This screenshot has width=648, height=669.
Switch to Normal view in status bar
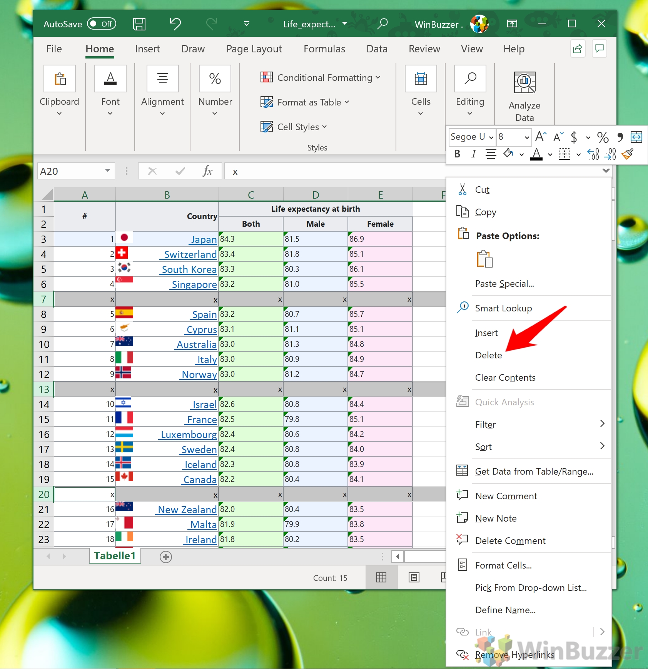point(381,577)
